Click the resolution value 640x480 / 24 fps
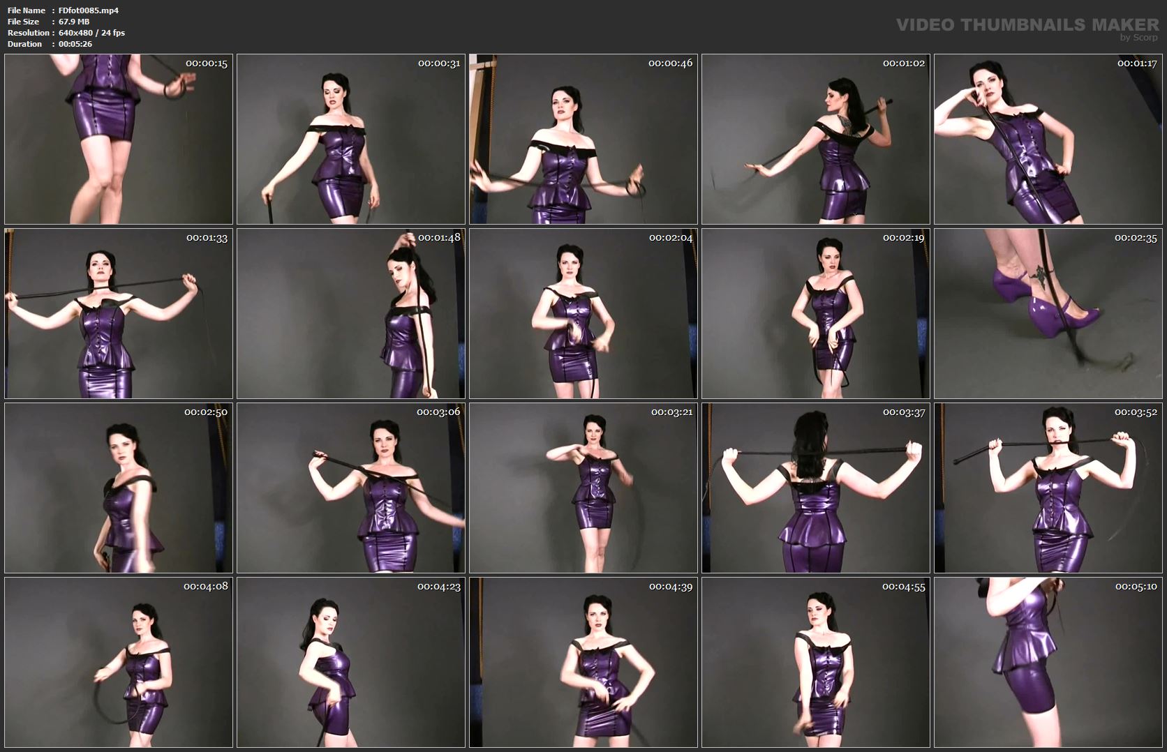Image resolution: width=1167 pixels, height=752 pixels. (x=92, y=33)
